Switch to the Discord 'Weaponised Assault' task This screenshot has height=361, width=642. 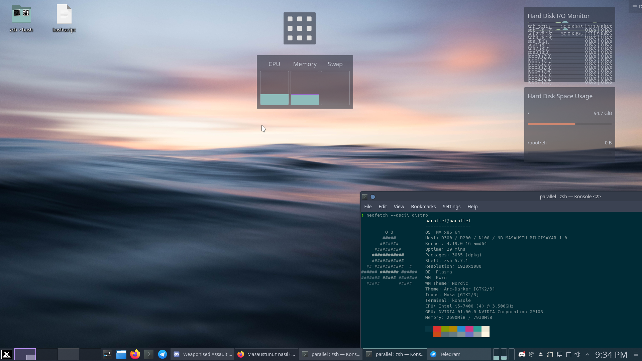point(202,354)
